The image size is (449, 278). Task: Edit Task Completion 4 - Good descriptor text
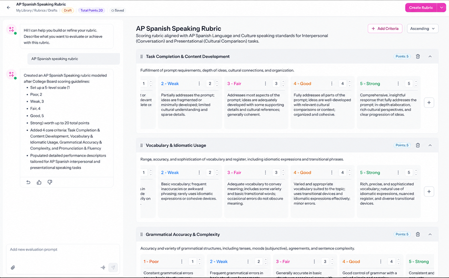pos(322,105)
